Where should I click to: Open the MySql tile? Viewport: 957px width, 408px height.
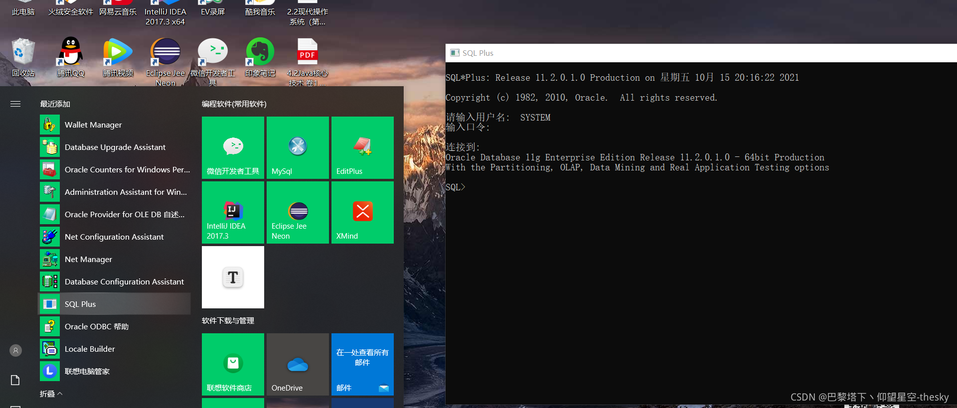298,147
